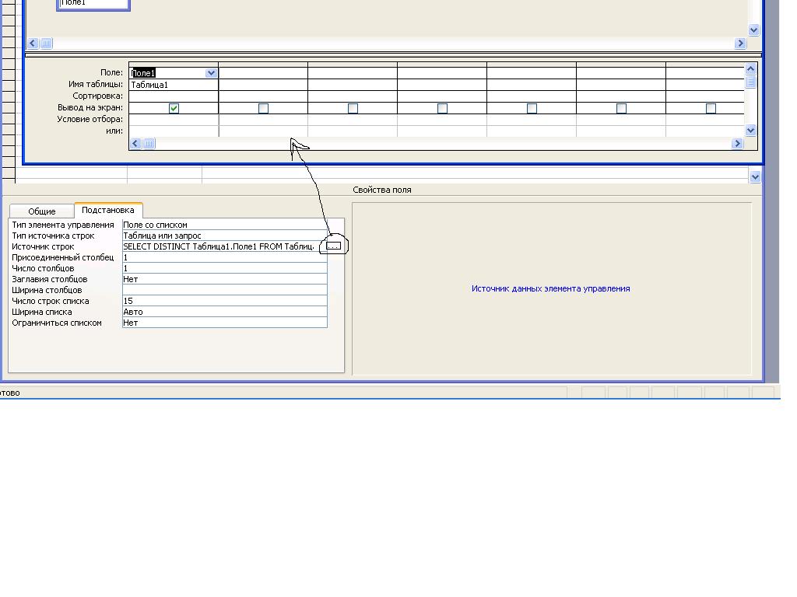
Task: Check Вывод на экран in third grid column
Action: pos(353,108)
